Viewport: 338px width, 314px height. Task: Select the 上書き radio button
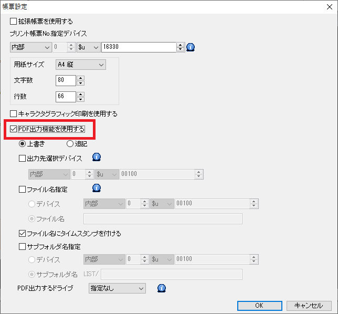click(23, 144)
